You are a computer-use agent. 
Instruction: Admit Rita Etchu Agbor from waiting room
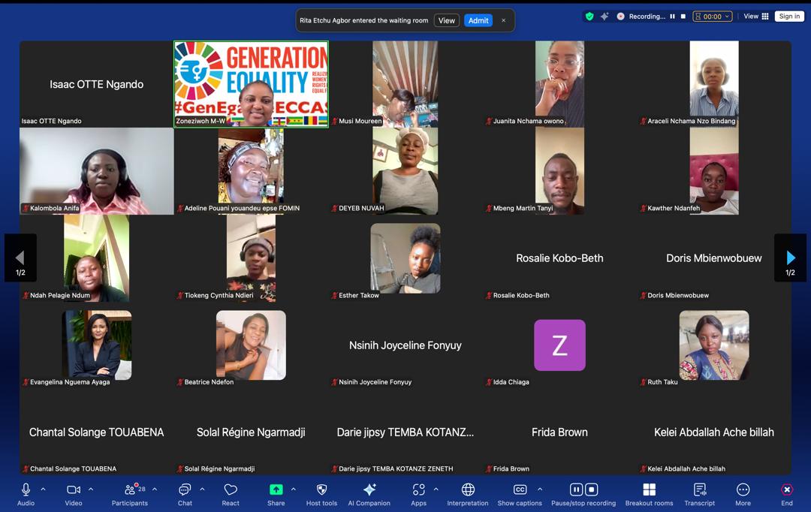(x=478, y=21)
